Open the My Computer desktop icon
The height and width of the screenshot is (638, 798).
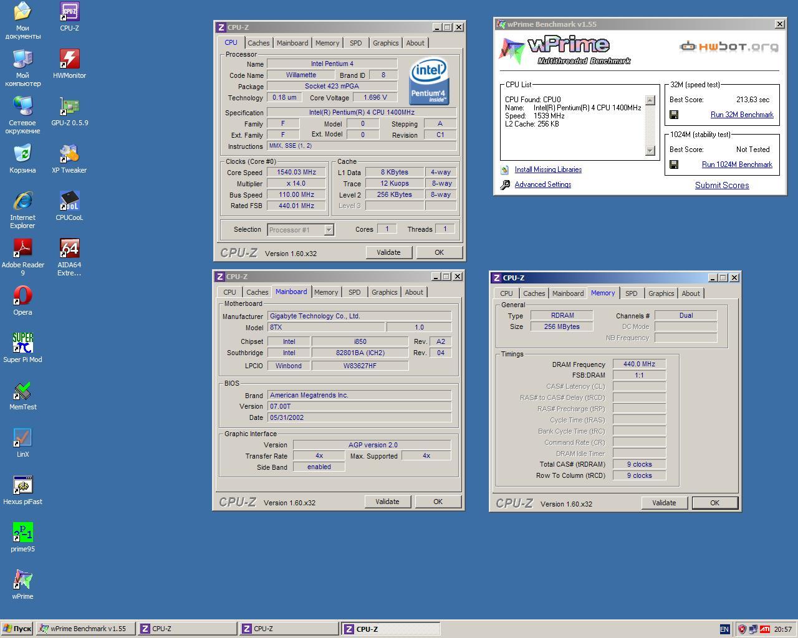point(22,67)
